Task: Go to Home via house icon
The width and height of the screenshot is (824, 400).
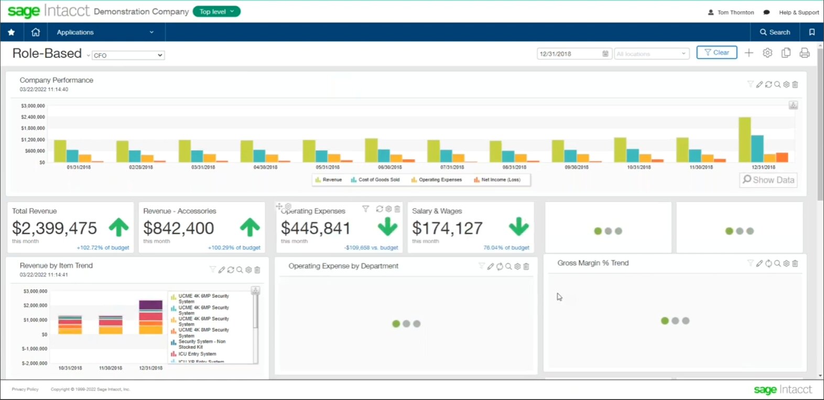Action: pos(36,32)
